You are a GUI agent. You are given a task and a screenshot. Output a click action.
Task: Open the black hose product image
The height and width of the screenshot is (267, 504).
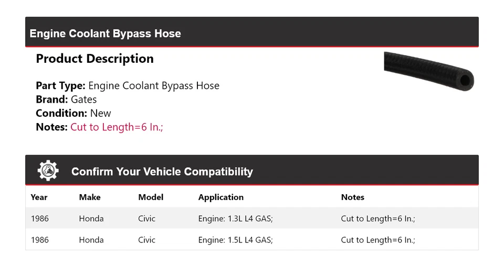(428, 71)
